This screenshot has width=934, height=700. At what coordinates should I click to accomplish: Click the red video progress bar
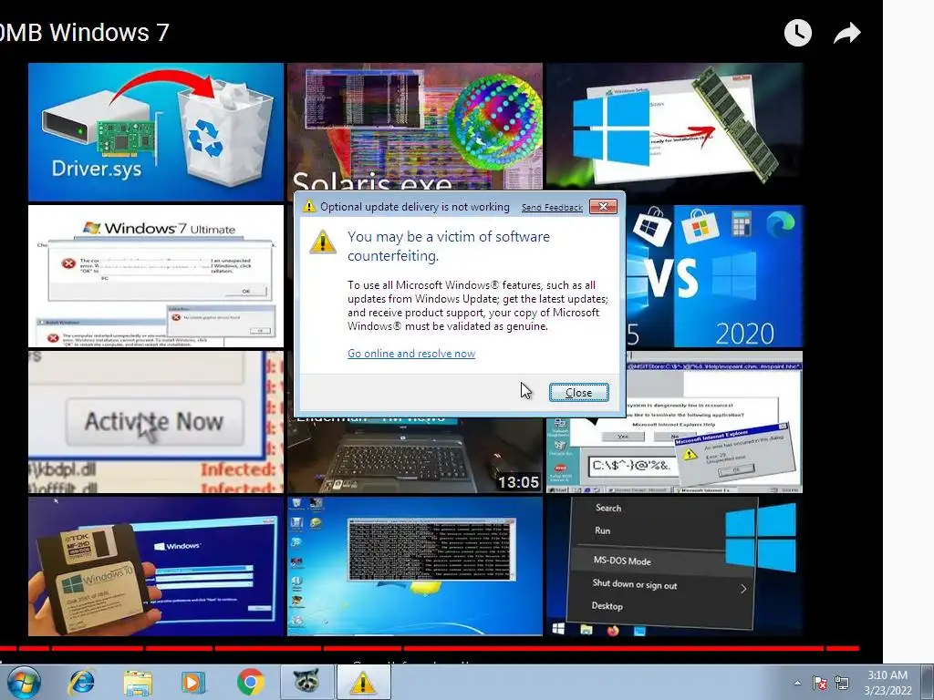pos(429,648)
